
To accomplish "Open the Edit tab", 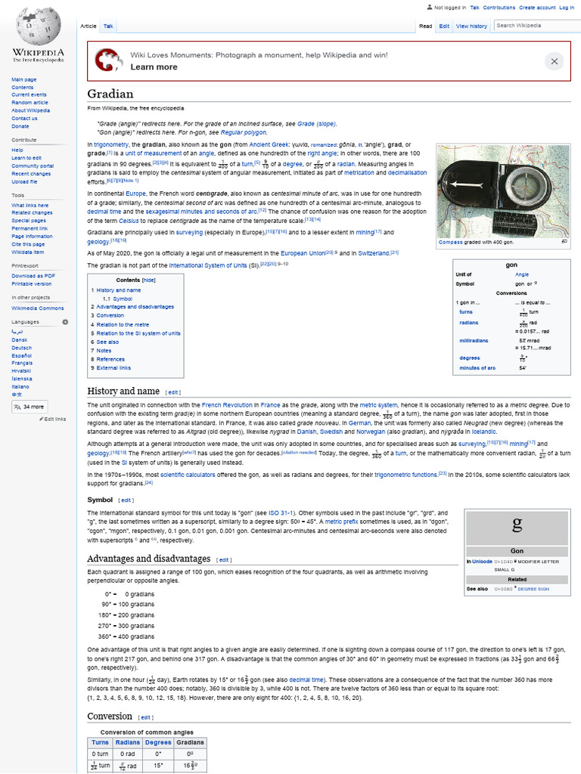I will click(444, 26).
